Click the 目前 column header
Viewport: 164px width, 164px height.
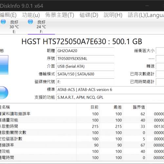94,107
